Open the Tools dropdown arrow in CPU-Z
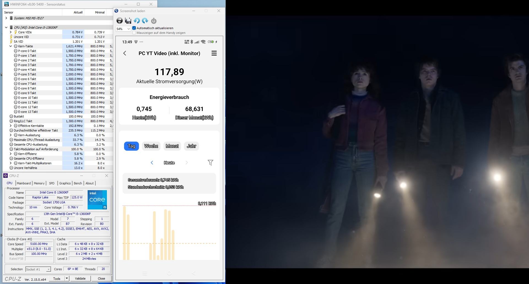This screenshot has width=529, height=284. pyautogui.click(x=66, y=278)
